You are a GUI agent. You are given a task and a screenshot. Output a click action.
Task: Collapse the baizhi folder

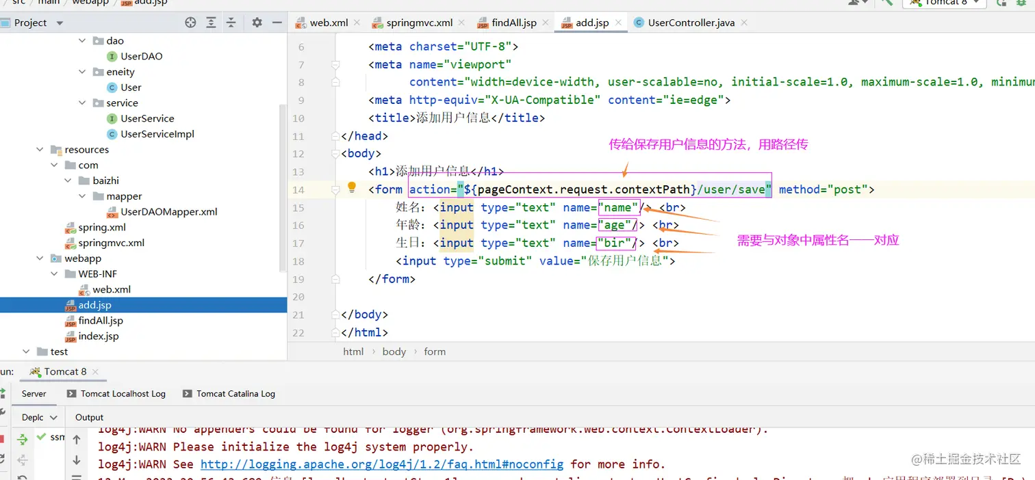click(68, 181)
